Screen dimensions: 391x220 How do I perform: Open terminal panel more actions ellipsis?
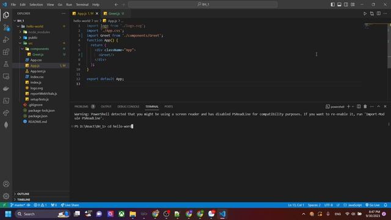tap(372, 106)
